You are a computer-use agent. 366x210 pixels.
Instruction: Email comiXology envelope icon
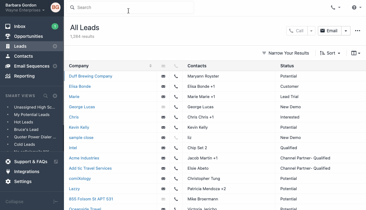pos(163,179)
